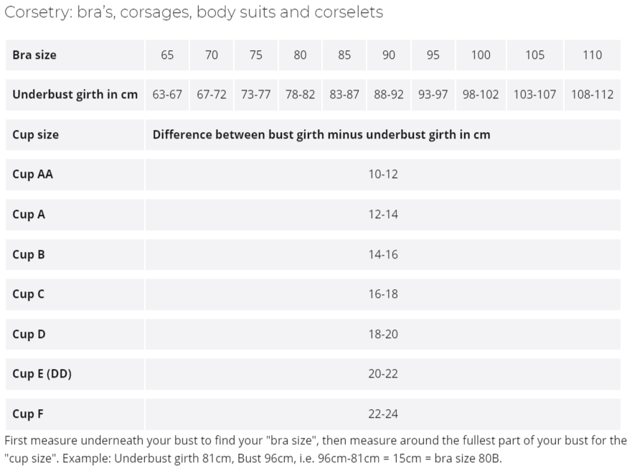This screenshot has width=632, height=468.
Task: Click the 18-20 difference value
Action: pos(383,334)
